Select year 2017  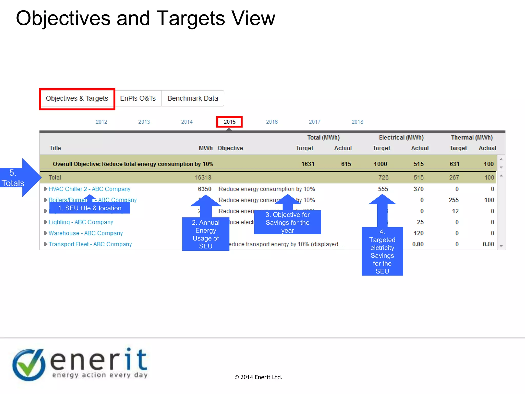(315, 122)
